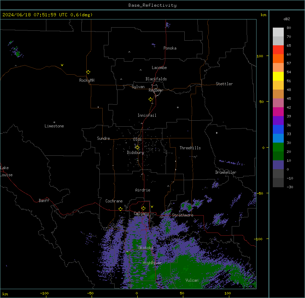Click the HighRiver label

coord(152,263)
